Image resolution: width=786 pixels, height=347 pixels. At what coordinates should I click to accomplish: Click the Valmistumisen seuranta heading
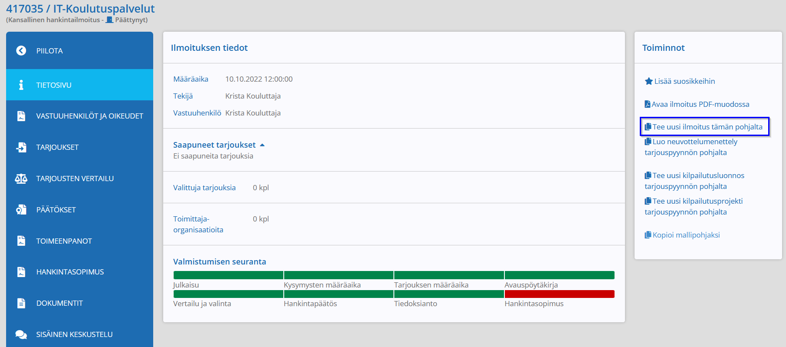[x=220, y=262]
